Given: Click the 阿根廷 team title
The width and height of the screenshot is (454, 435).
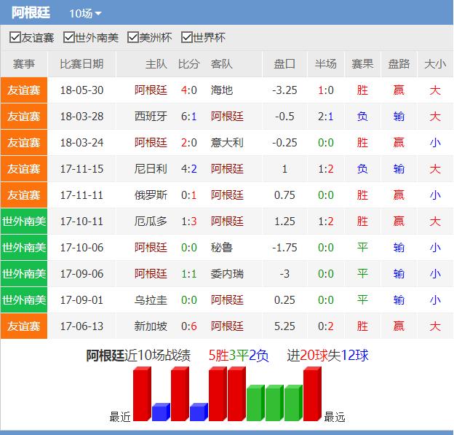Looking at the screenshot, I should pos(31,13).
